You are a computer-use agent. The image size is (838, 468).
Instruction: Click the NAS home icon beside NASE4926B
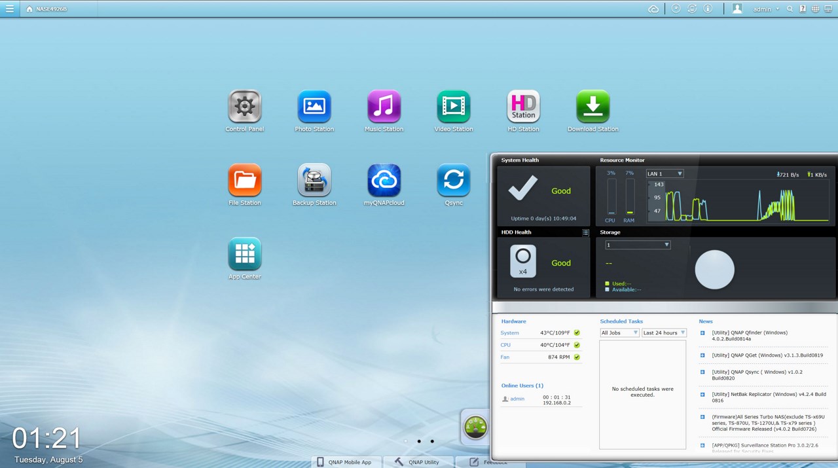[29, 9]
